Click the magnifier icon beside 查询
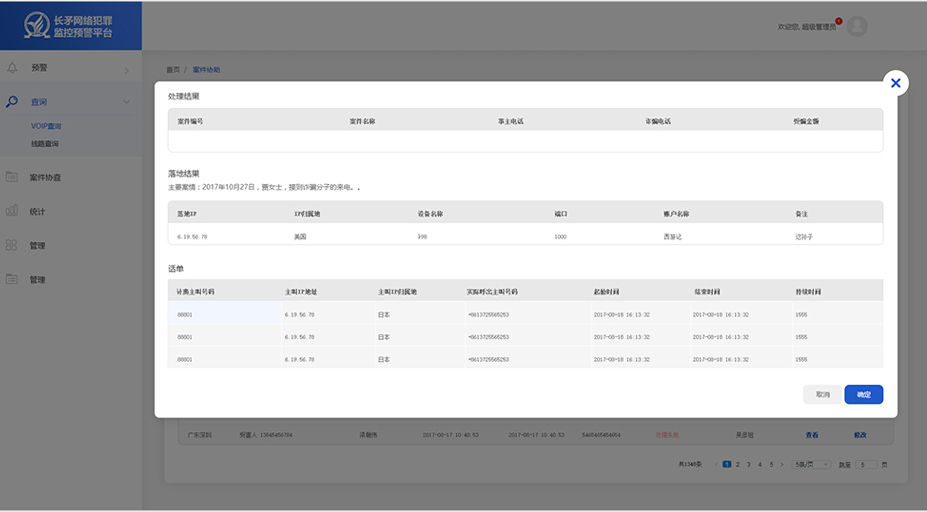 point(12,101)
